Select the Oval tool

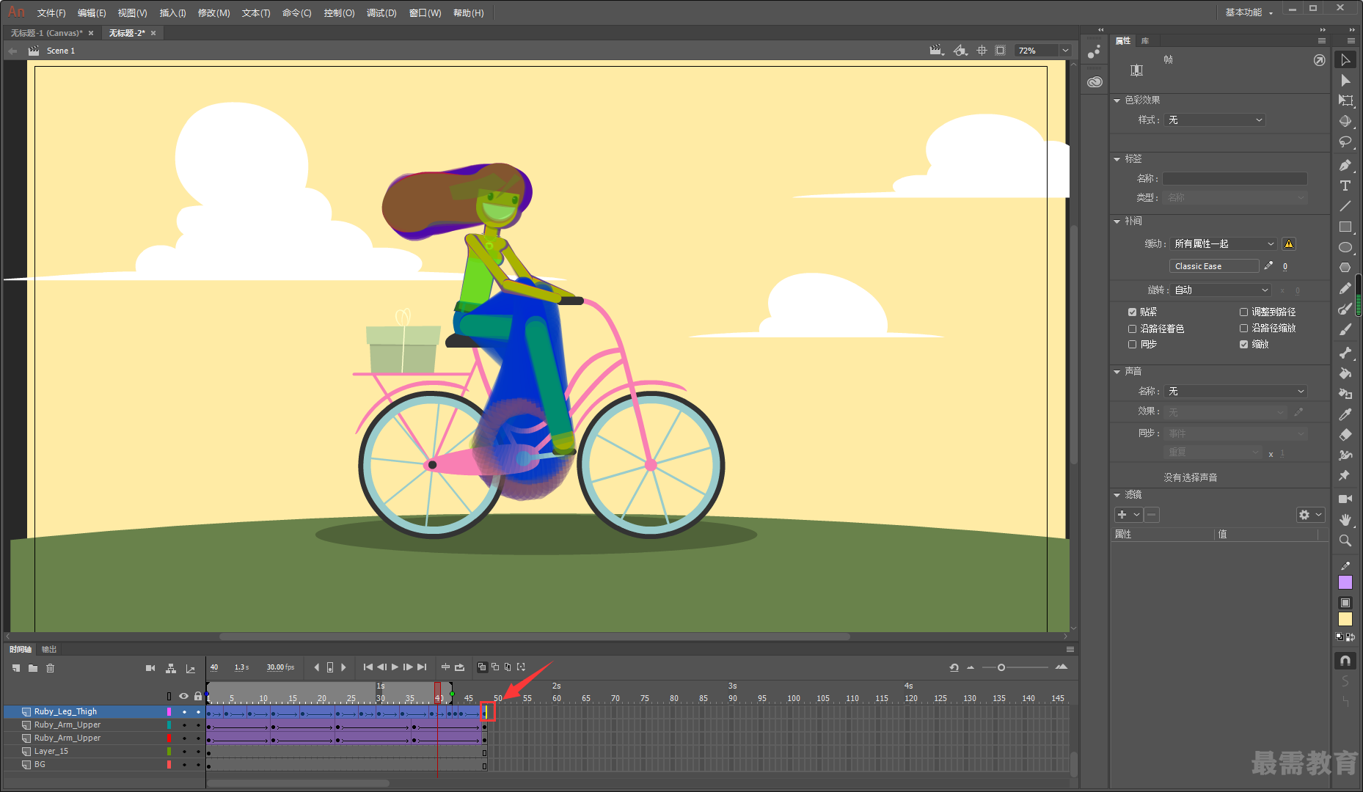click(x=1345, y=248)
